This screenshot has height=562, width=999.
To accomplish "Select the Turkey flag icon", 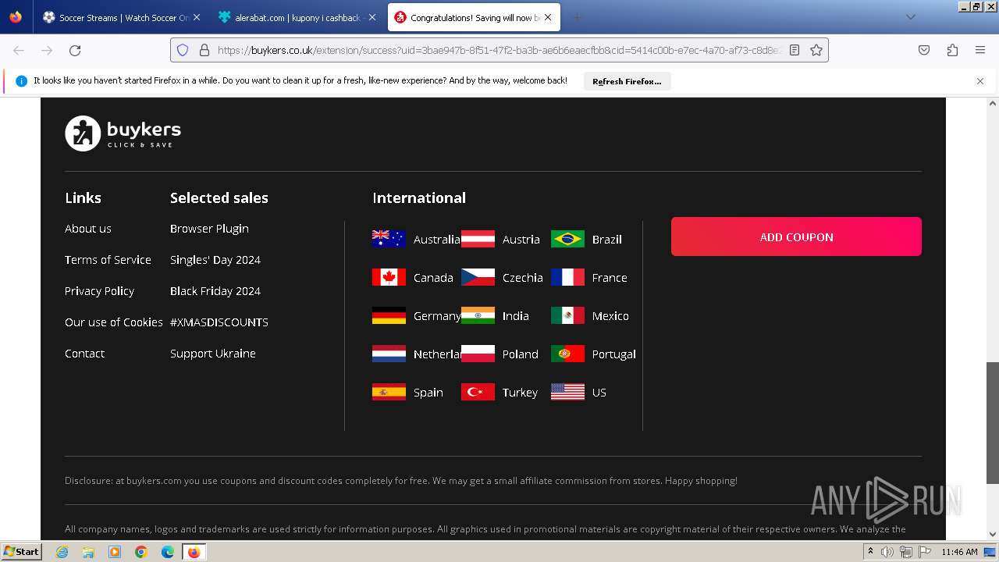I will click(478, 392).
